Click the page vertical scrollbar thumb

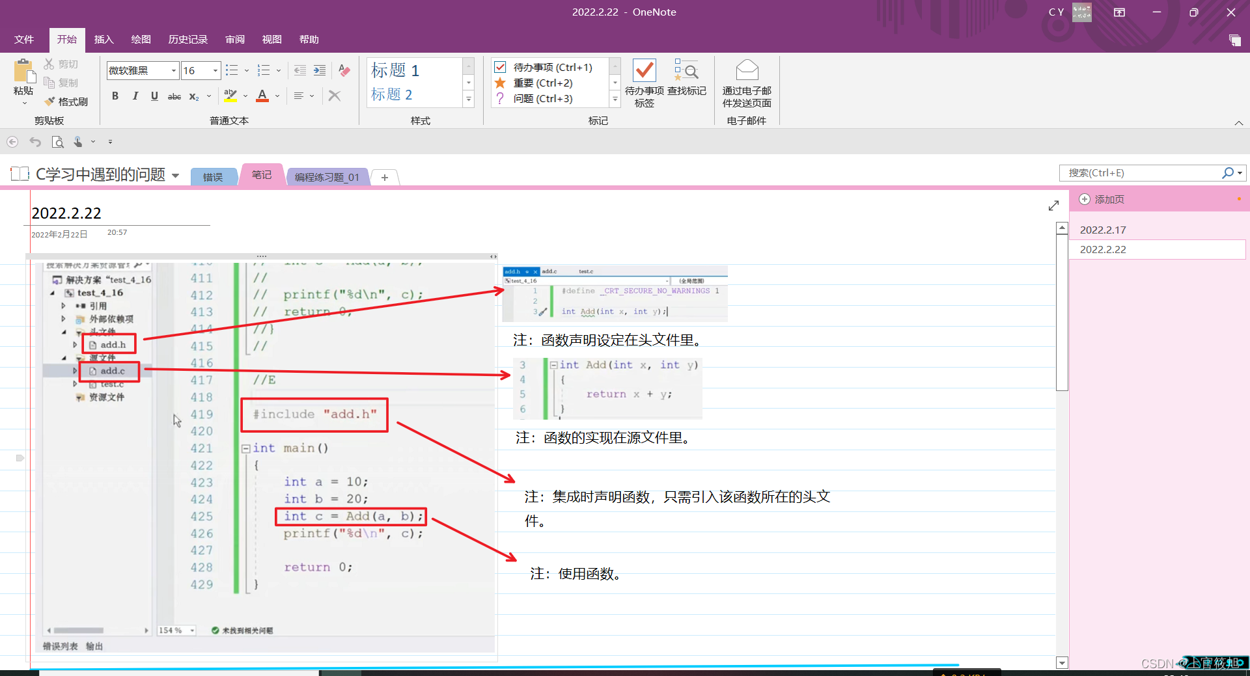(x=1062, y=312)
